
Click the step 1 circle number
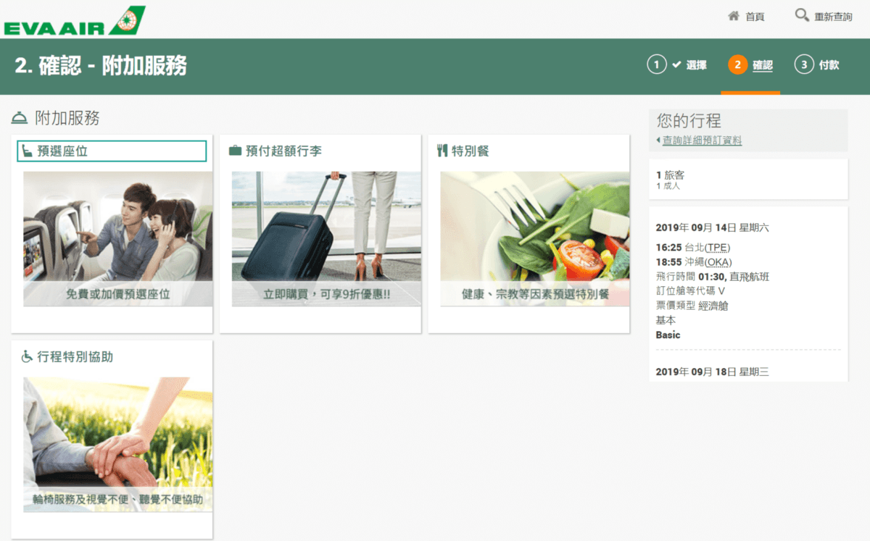click(656, 64)
